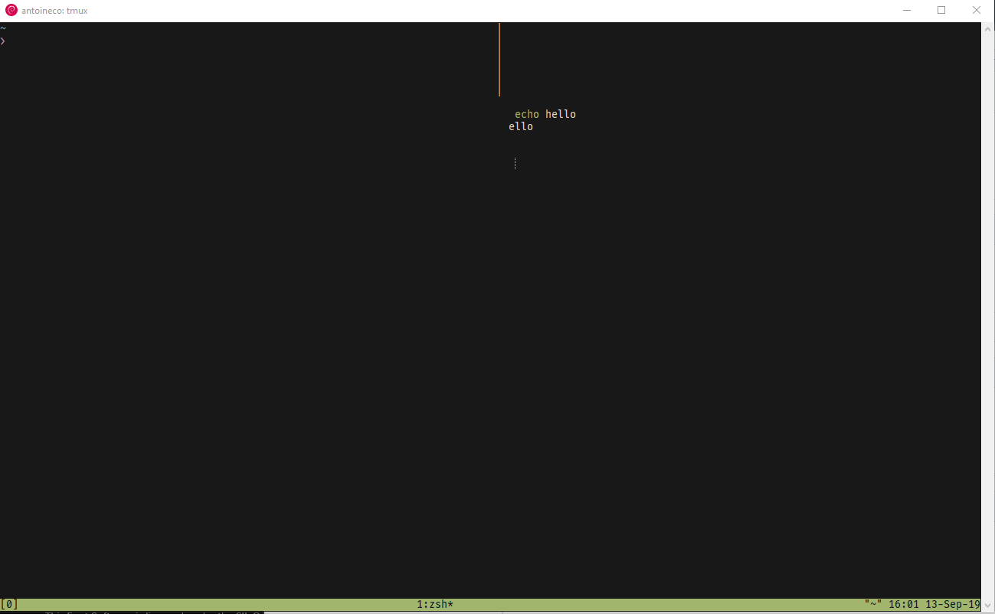Click the scrollbar down chevron at bottom right

point(989,603)
